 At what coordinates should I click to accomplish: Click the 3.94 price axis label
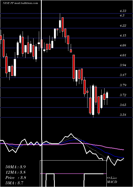pos(123,65)
